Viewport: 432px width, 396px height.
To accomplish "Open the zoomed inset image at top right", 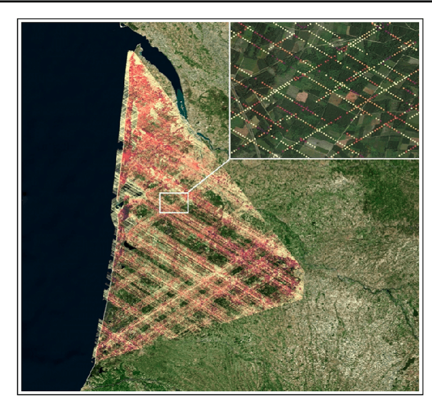I will [x=324, y=89].
